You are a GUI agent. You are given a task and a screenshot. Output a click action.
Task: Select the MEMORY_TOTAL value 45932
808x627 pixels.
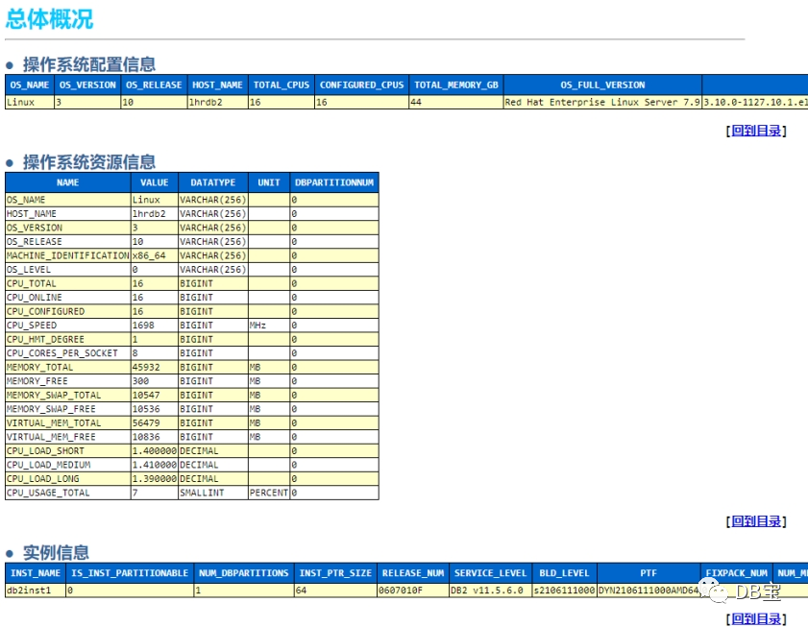(x=155, y=367)
